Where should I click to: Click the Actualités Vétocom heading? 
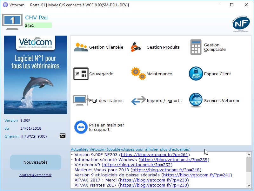(130, 149)
